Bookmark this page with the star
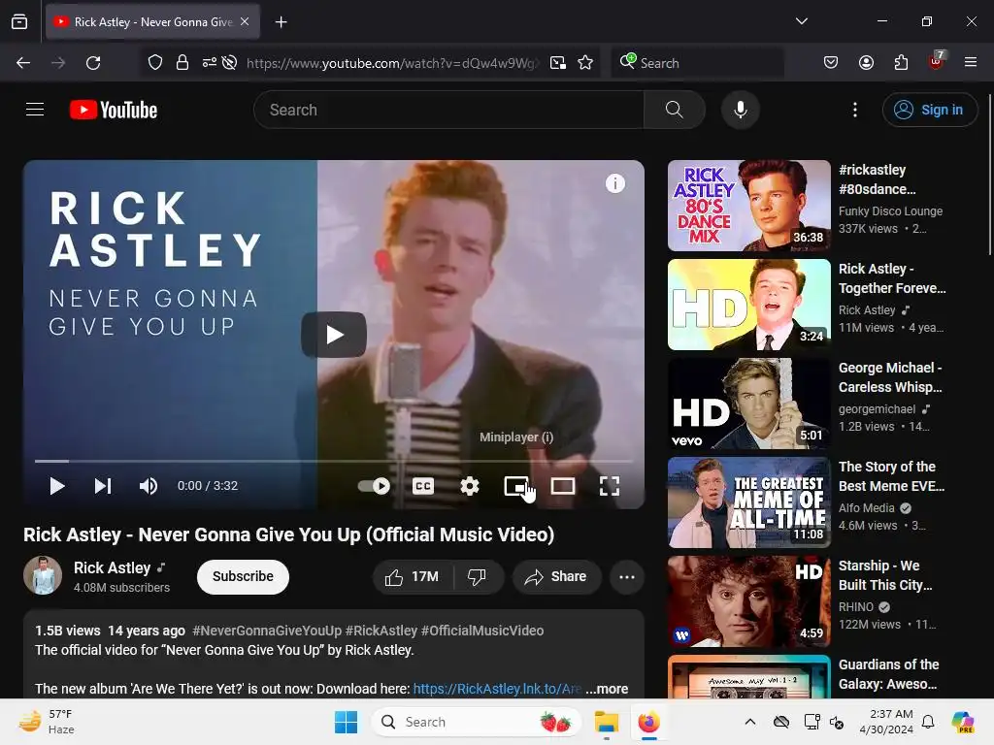This screenshot has height=745, width=994. pyautogui.click(x=585, y=63)
